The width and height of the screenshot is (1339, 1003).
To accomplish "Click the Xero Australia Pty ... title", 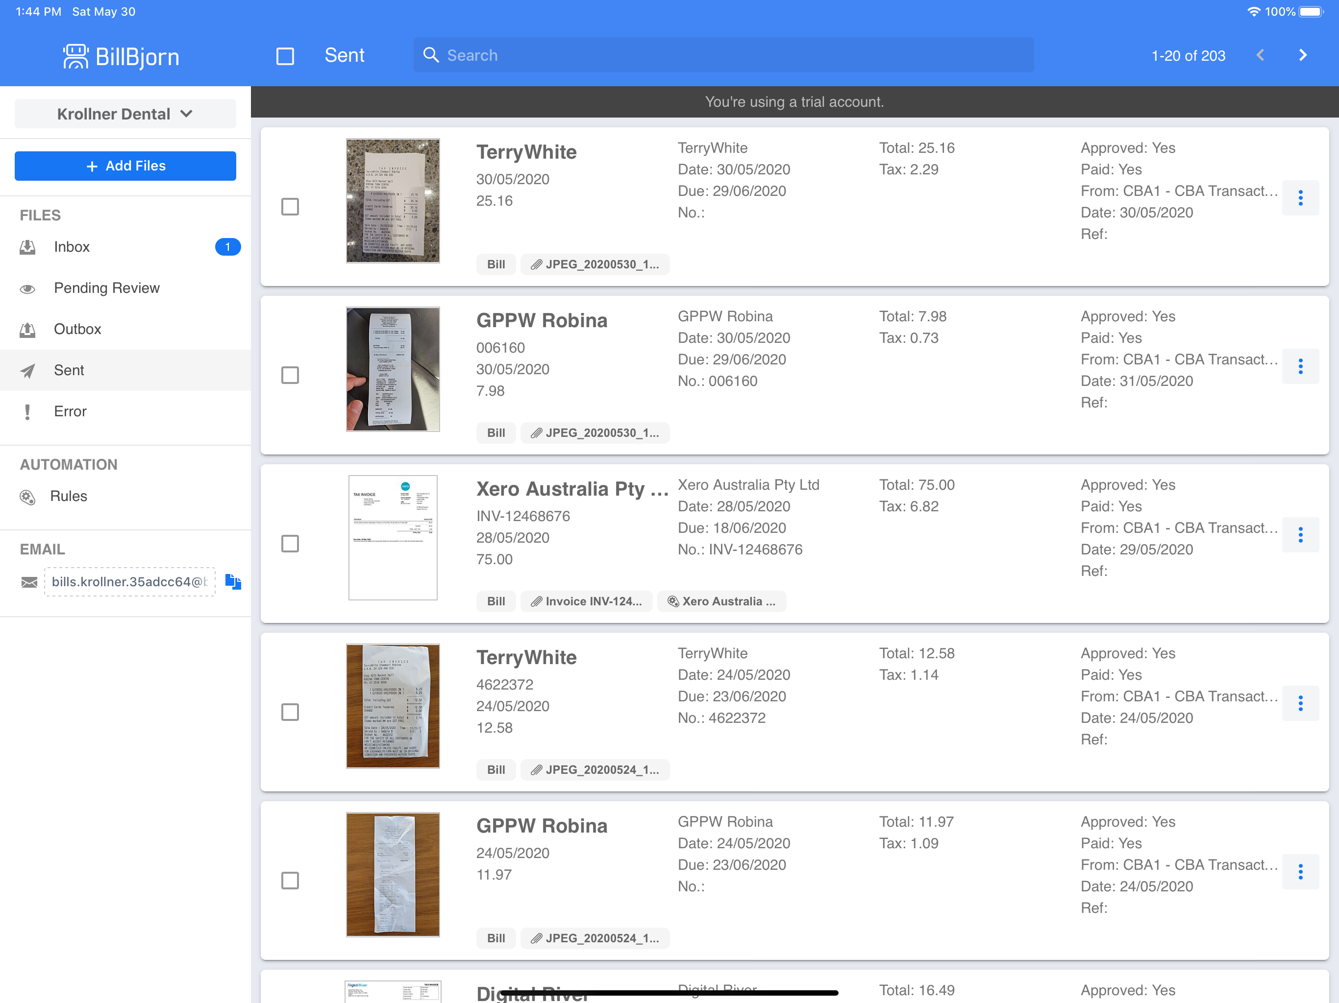I will (x=572, y=489).
